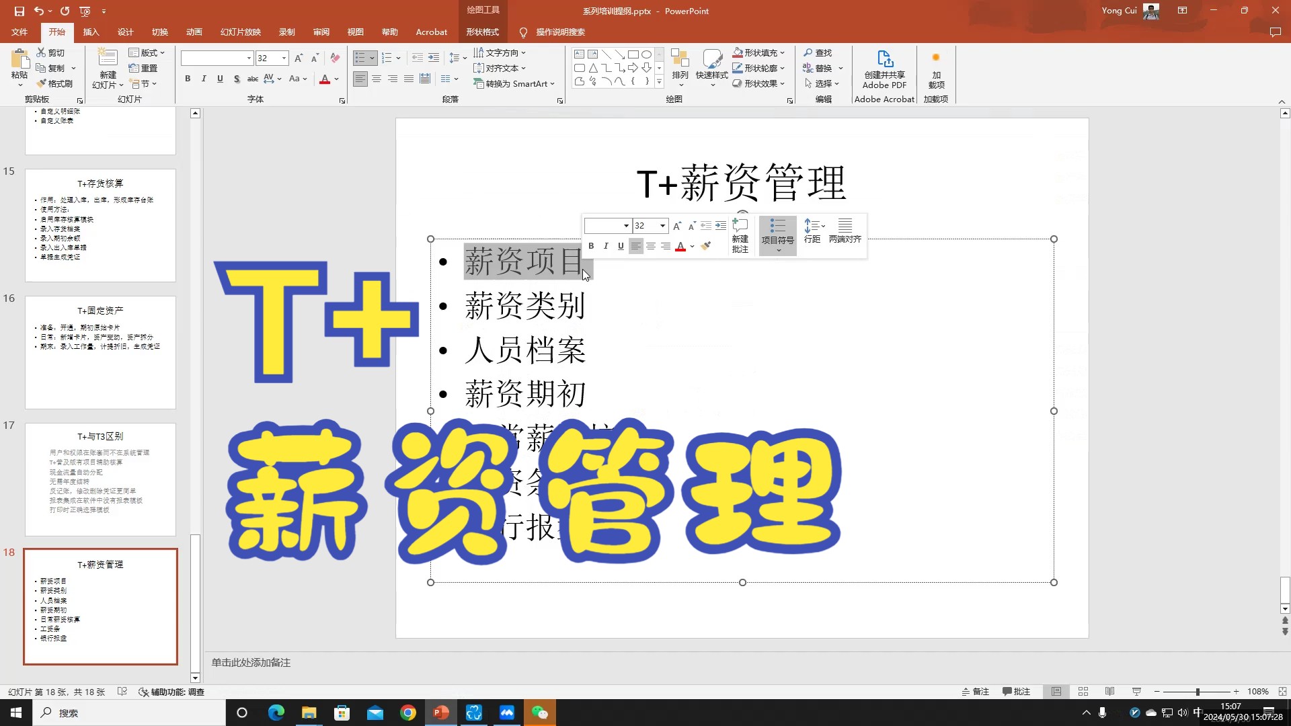Select slide 16 thumbnail T+固定资产
This screenshot has height=726, width=1291.
coord(100,352)
